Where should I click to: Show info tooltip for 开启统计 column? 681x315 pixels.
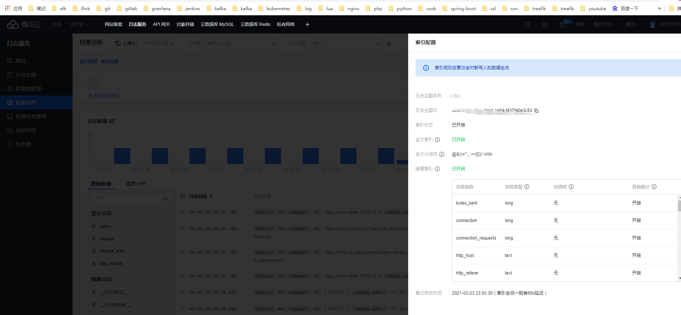click(654, 187)
